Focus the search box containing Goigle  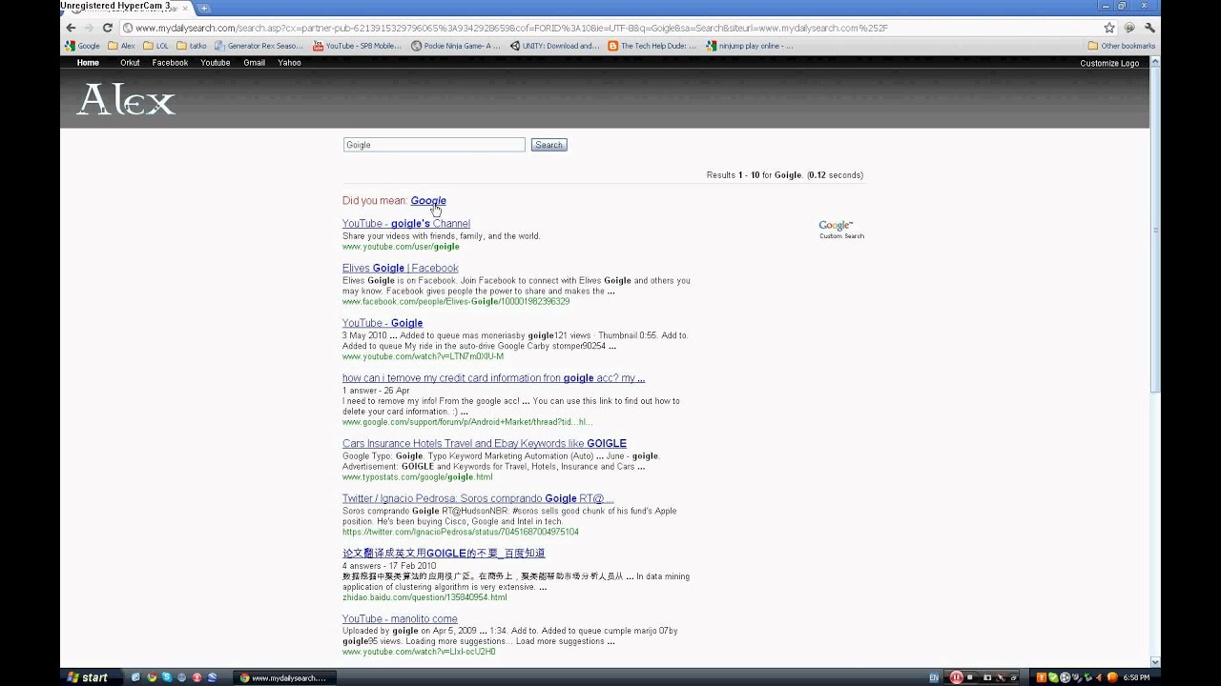coord(434,145)
